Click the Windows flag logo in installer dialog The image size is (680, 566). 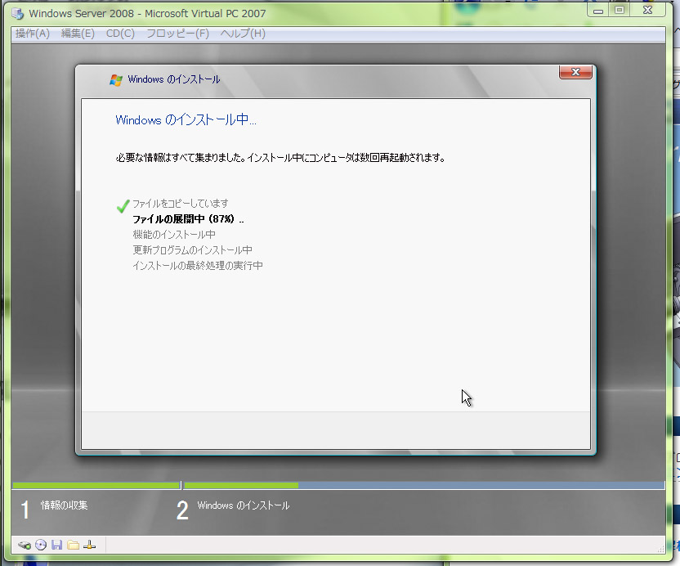(116, 80)
